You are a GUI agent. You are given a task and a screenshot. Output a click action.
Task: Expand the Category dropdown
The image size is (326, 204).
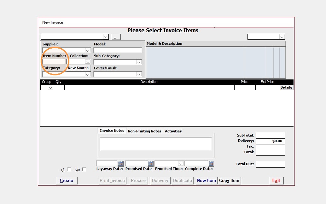point(88,74)
